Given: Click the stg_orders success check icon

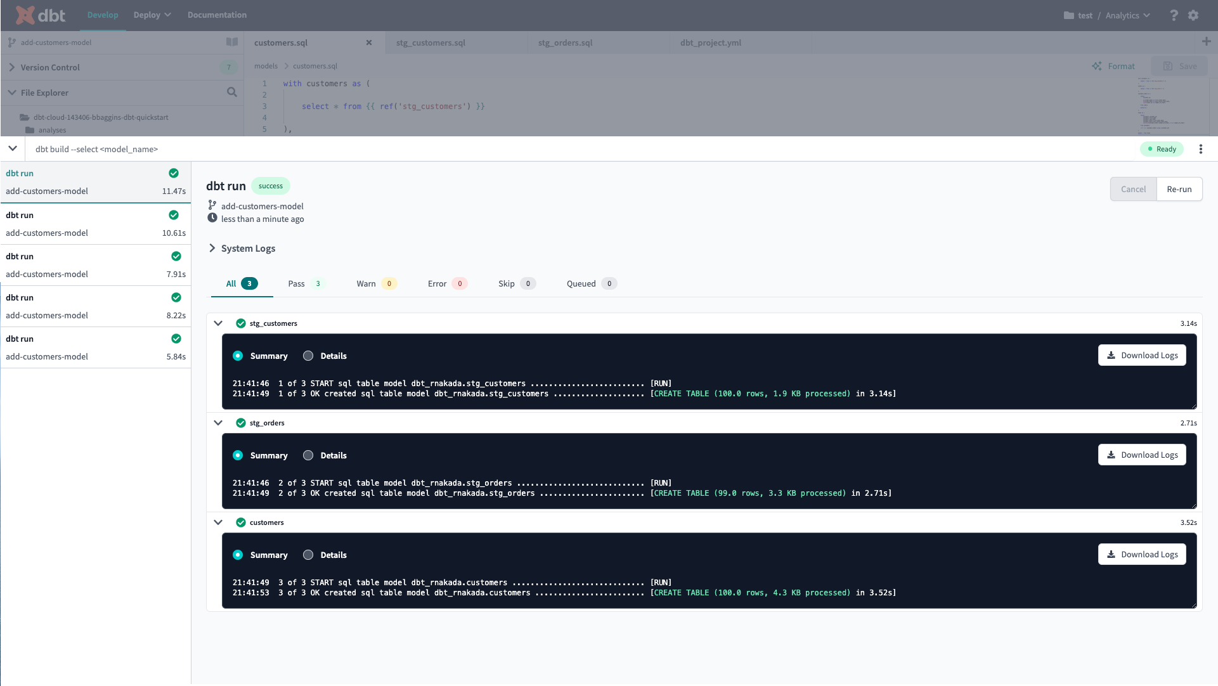Looking at the screenshot, I should click(x=241, y=423).
